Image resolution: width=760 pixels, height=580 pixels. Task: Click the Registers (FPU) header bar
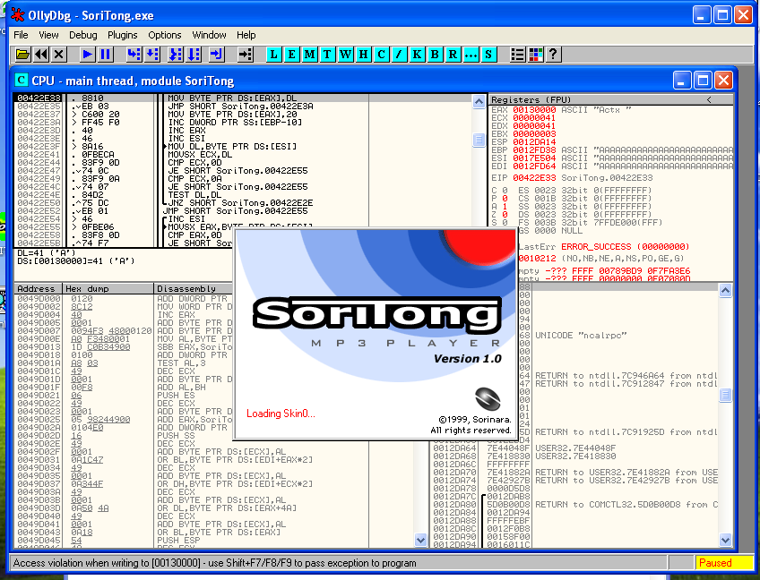click(610, 99)
